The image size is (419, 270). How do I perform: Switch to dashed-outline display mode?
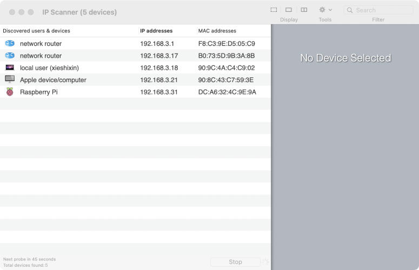pyautogui.click(x=274, y=10)
